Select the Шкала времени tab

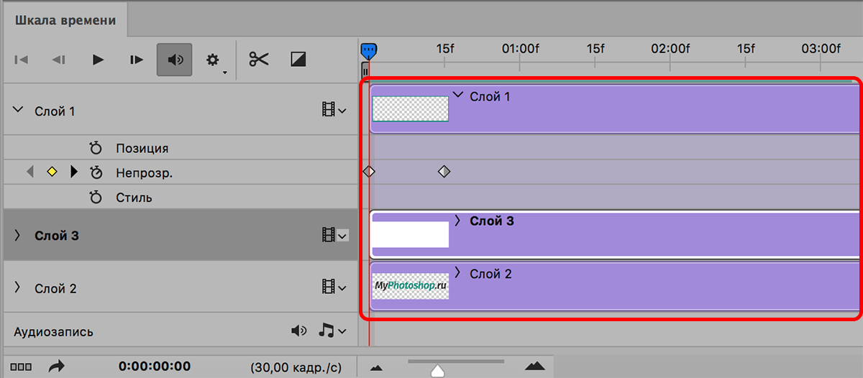tap(65, 20)
